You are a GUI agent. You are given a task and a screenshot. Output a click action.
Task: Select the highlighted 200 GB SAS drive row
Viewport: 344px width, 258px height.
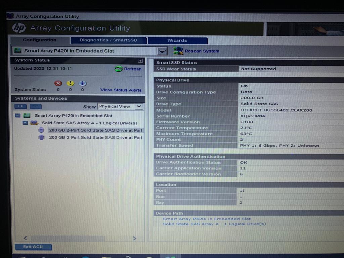96,130
